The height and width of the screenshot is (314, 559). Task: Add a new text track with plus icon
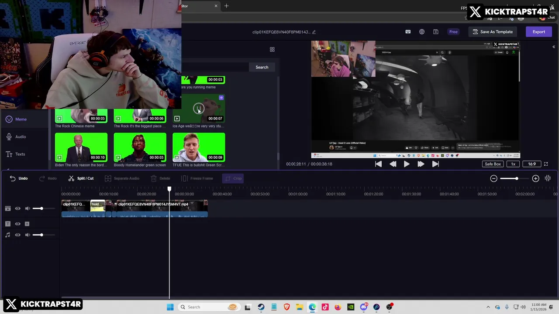[27, 224]
